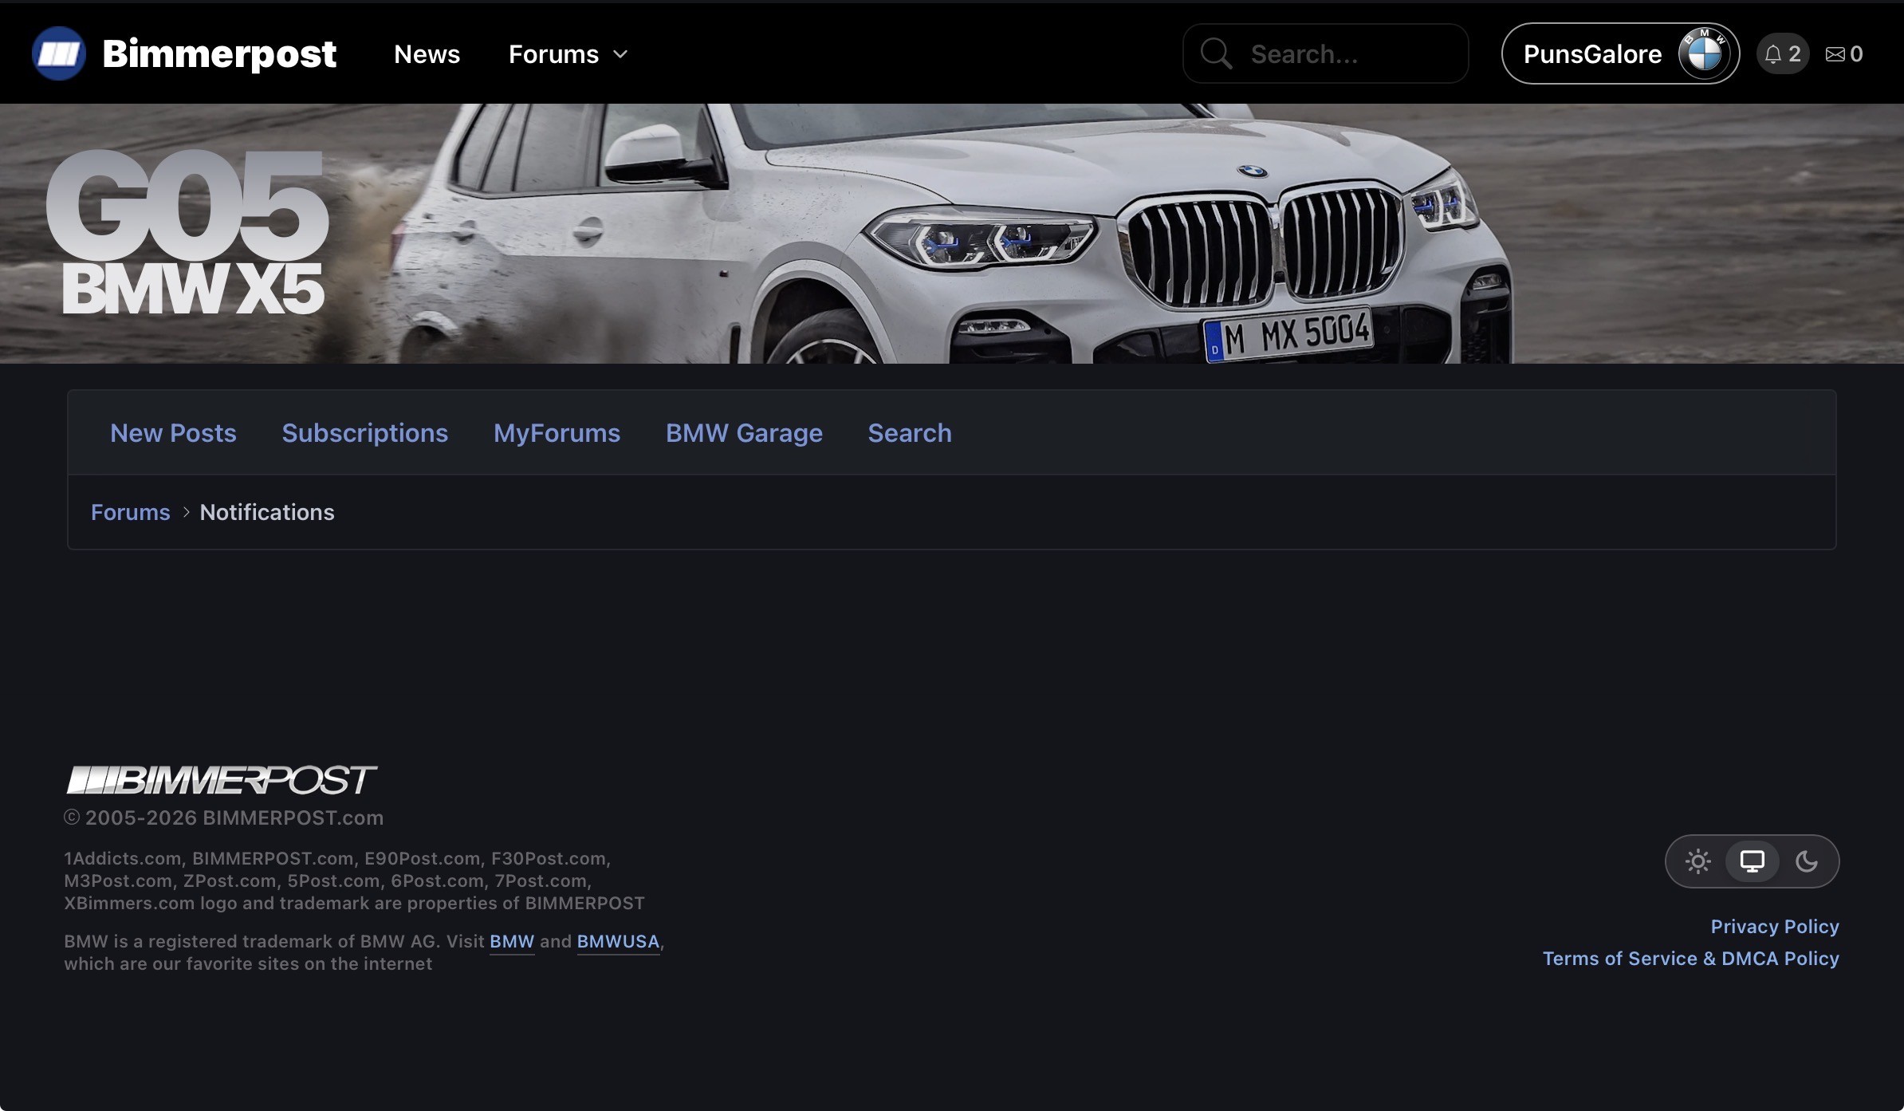Open the MyForums tab
This screenshot has width=1904, height=1111.
(557, 432)
